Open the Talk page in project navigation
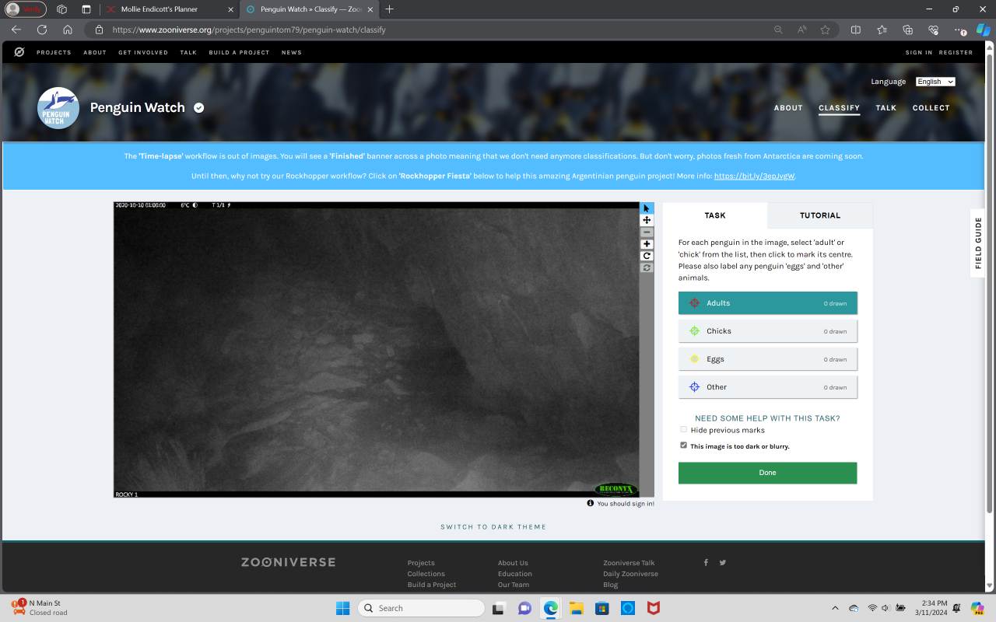This screenshot has width=996, height=622. pyautogui.click(x=886, y=108)
